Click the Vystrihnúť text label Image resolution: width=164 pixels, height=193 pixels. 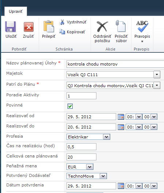[77, 22]
